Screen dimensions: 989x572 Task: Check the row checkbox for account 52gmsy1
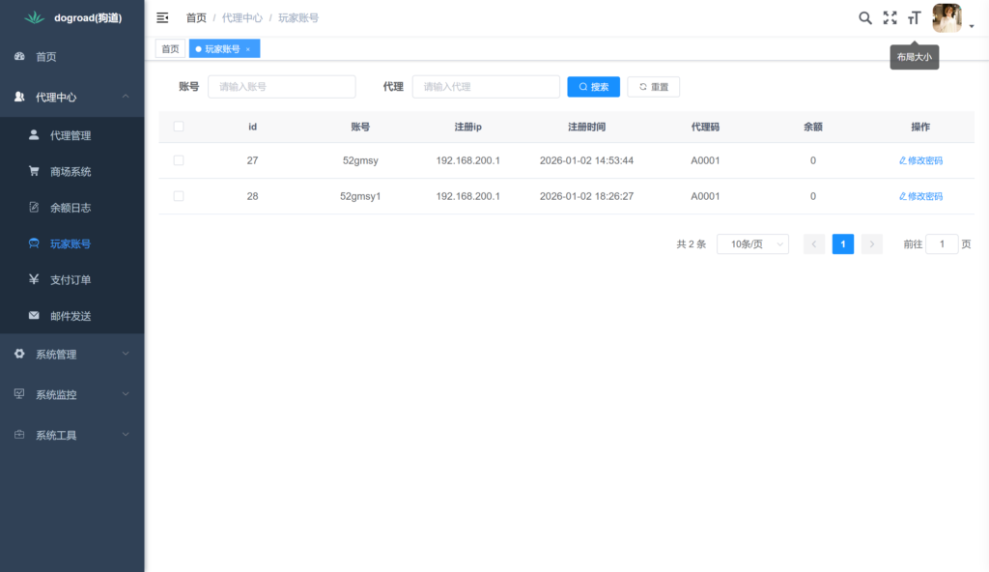pyautogui.click(x=178, y=196)
